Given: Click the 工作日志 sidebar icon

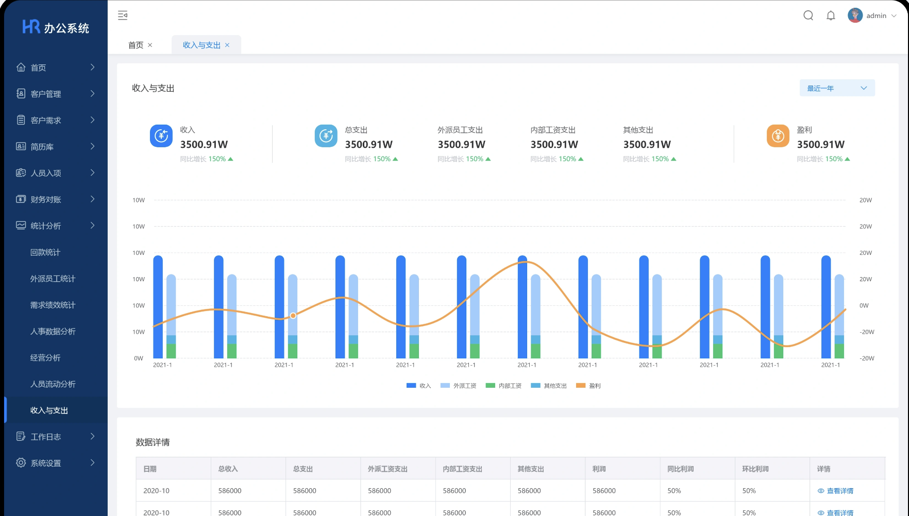Looking at the screenshot, I should [x=21, y=436].
